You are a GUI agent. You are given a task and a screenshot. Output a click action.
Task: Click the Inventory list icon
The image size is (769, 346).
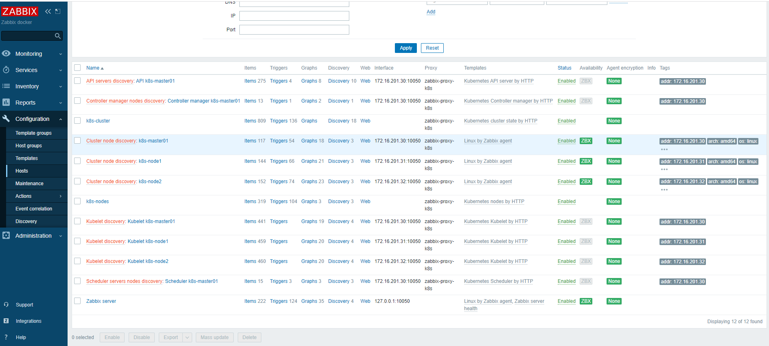(x=6, y=86)
